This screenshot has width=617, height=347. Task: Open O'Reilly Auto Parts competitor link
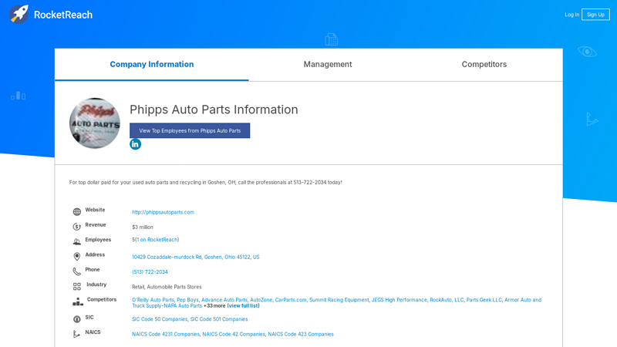tap(153, 300)
